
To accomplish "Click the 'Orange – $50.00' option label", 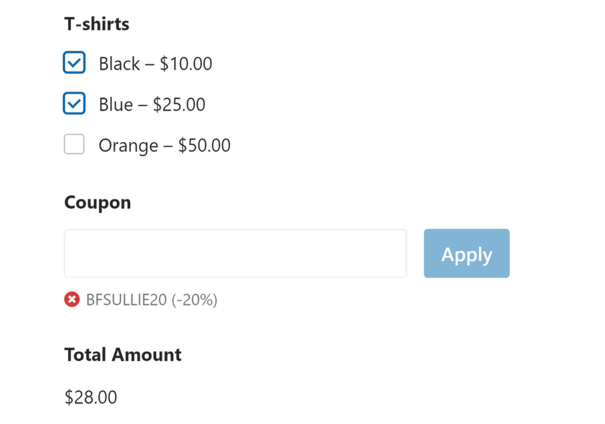I will point(164,146).
